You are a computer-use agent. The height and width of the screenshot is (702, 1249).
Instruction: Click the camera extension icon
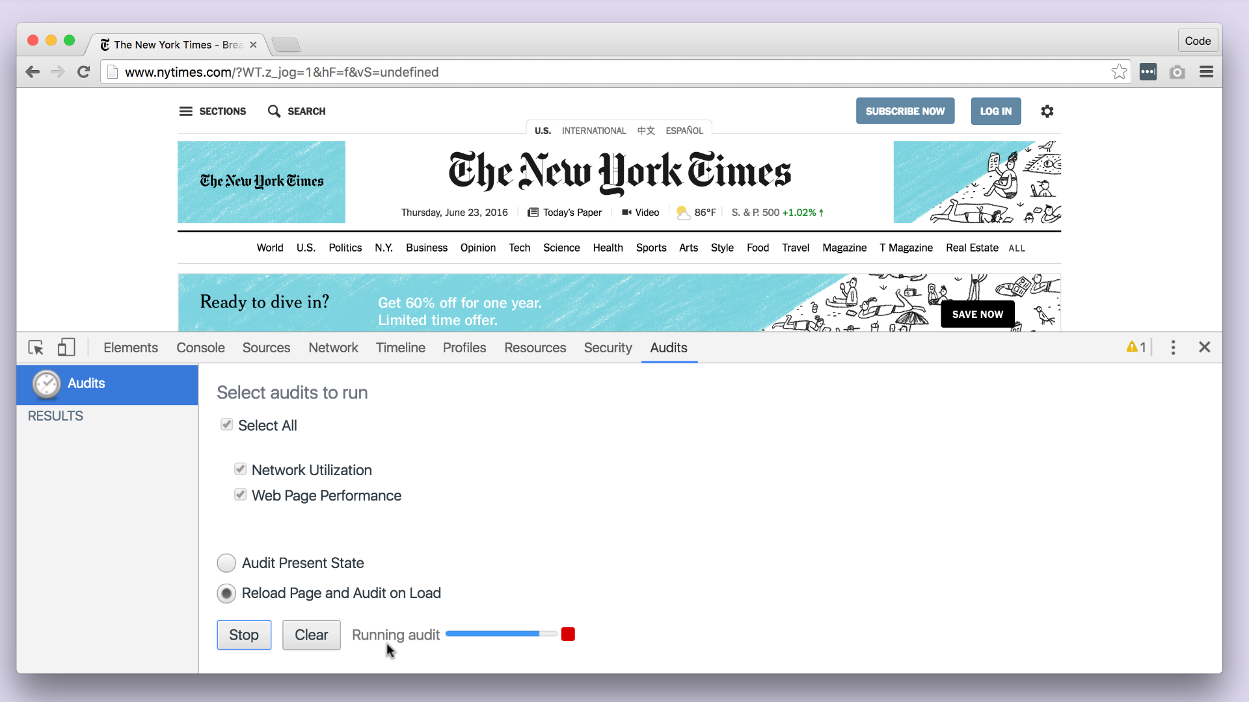pos(1177,72)
